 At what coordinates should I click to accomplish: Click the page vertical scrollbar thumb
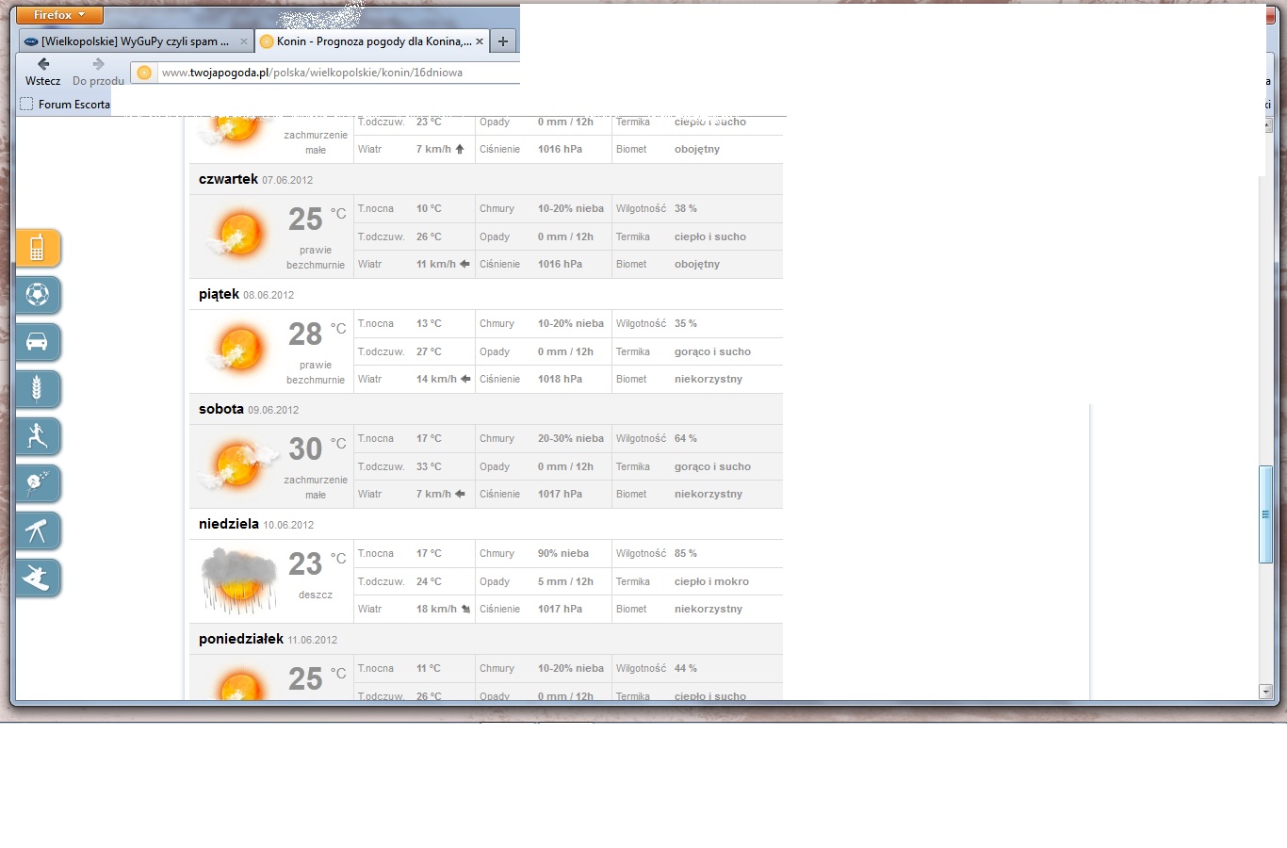tap(1265, 514)
